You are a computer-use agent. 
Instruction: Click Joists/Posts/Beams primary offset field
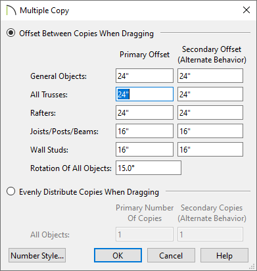pos(145,131)
